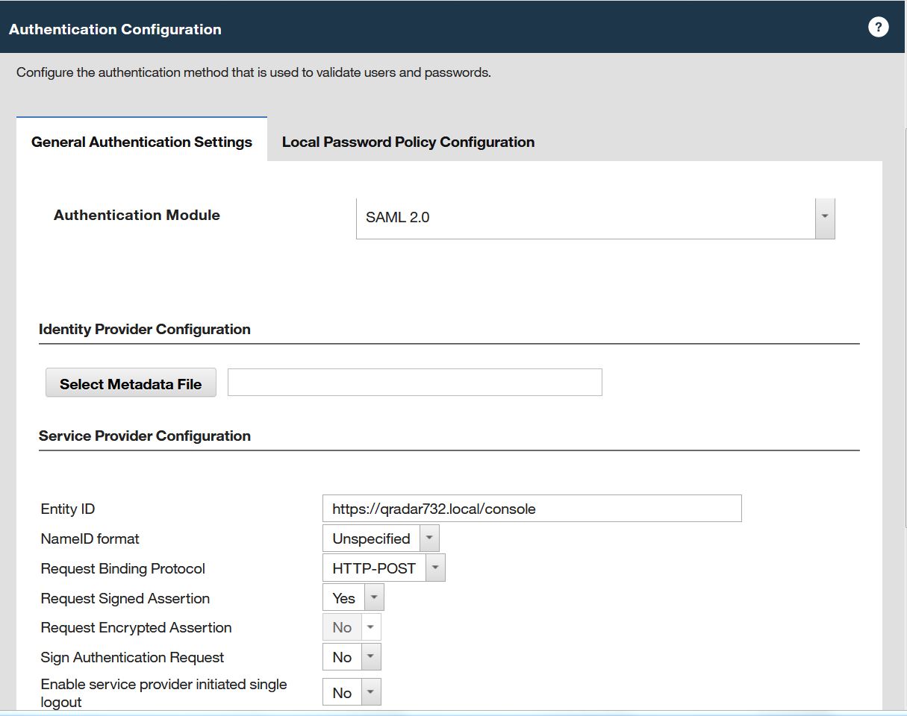Image resolution: width=907 pixels, height=716 pixels.
Task: Click the 'Configure the authentication method' description text
Action: point(254,72)
